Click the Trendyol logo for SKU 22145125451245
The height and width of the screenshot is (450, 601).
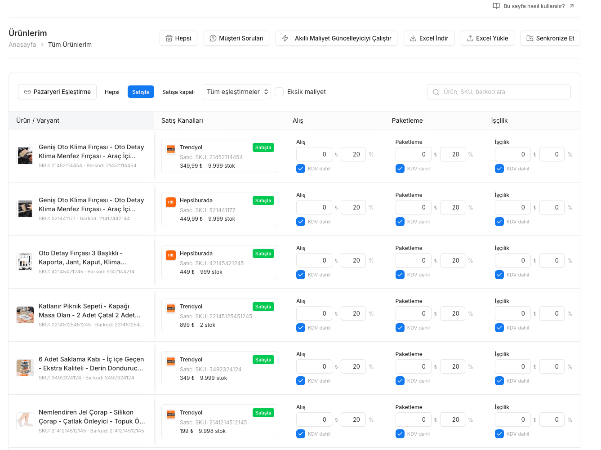171,308
